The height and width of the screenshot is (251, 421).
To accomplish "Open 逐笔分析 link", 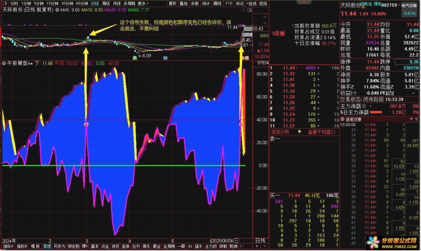I will coord(280,132).
